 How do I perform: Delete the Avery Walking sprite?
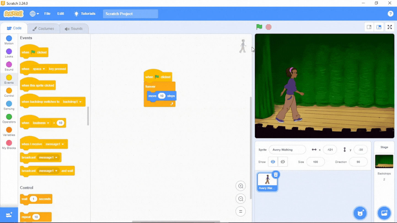(276, 175)
